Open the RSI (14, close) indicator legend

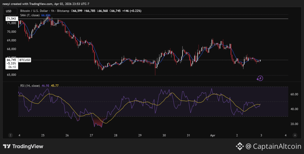29,85
